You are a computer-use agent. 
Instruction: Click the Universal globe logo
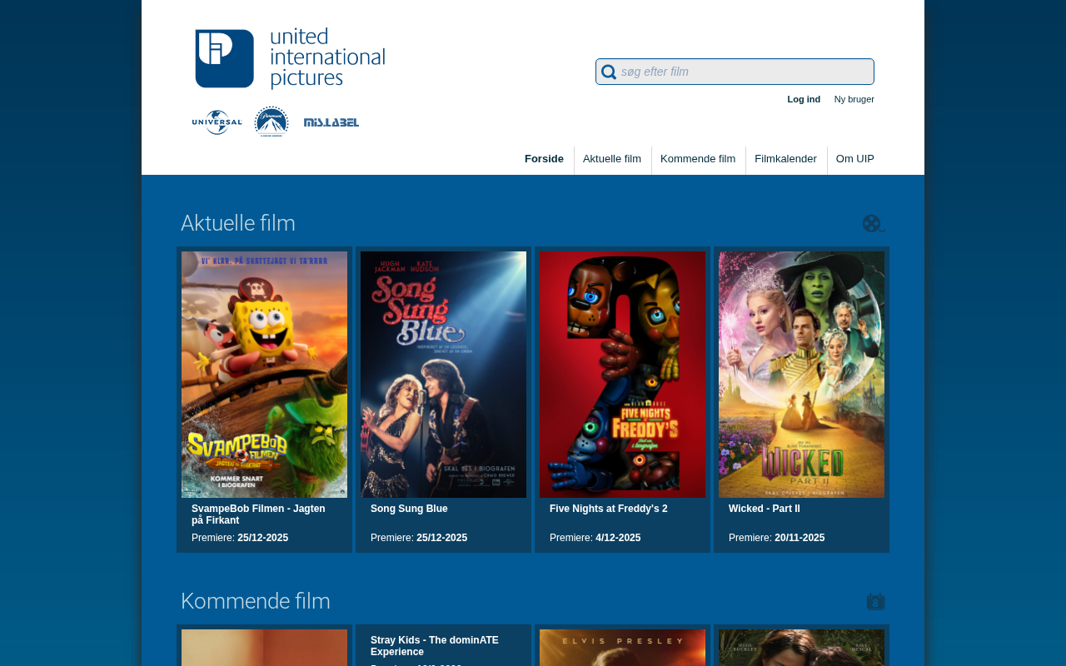[x=217, y=122]
